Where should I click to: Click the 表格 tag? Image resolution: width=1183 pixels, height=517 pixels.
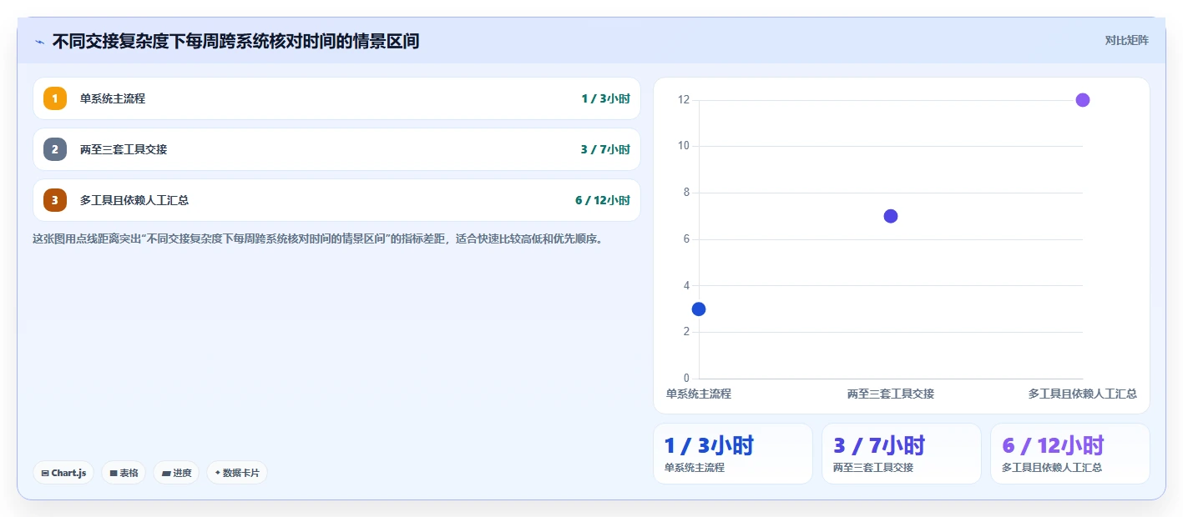coord(124,473)
